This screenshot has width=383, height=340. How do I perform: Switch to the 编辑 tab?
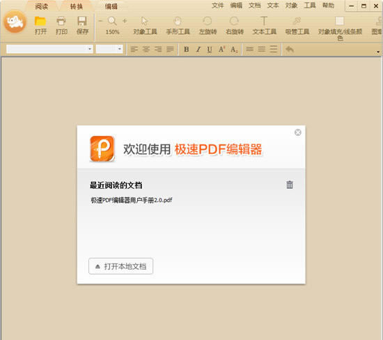point(111,6)
